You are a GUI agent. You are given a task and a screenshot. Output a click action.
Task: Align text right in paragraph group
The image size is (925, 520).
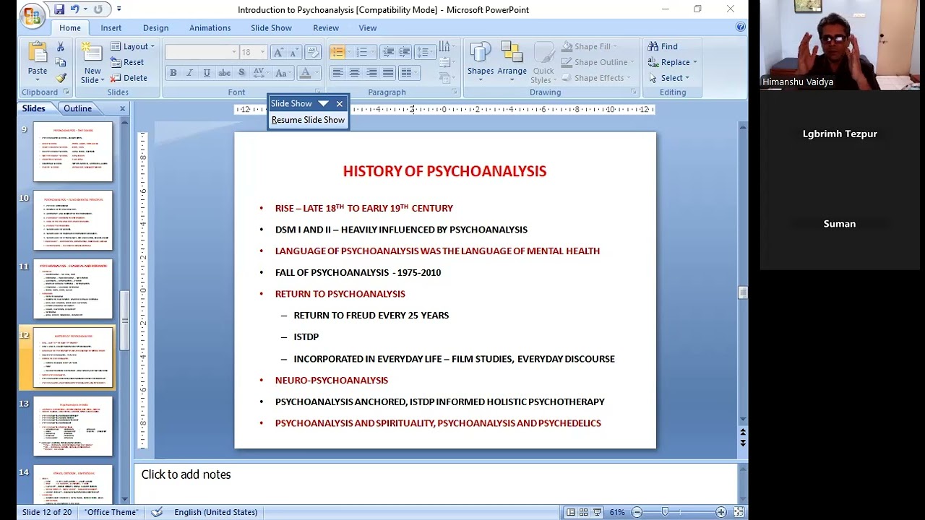(371, 73)
